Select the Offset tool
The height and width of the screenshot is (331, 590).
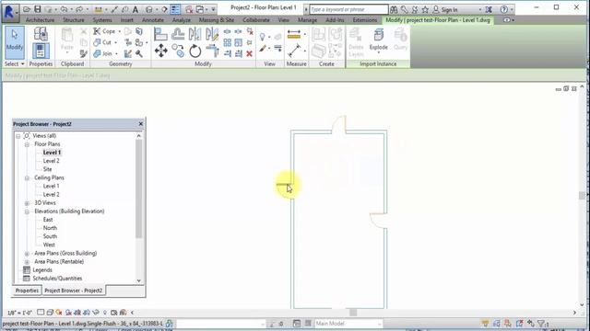(x=178, y=35)
